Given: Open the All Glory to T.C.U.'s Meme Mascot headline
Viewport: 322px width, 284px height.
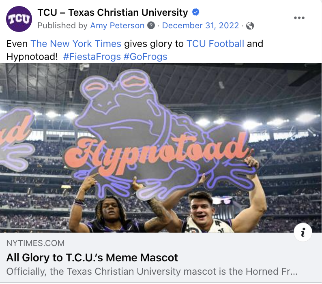Looking at the screenshot, I should (x=92, y=257).
